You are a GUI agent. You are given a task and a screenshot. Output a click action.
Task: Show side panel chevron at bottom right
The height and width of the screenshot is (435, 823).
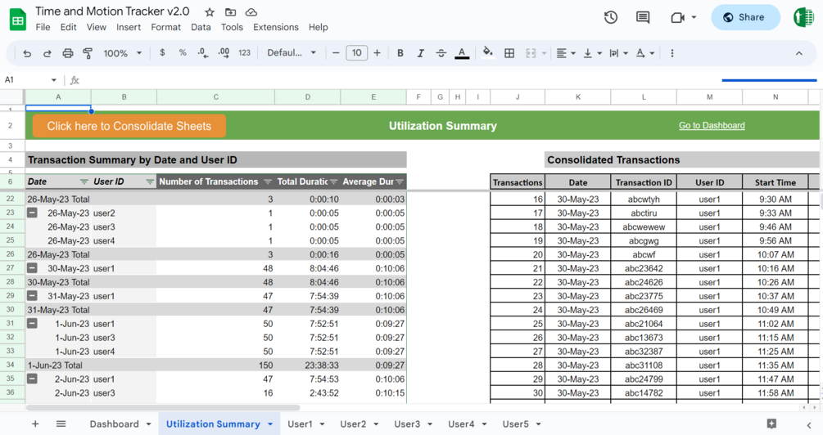[809, 425]
